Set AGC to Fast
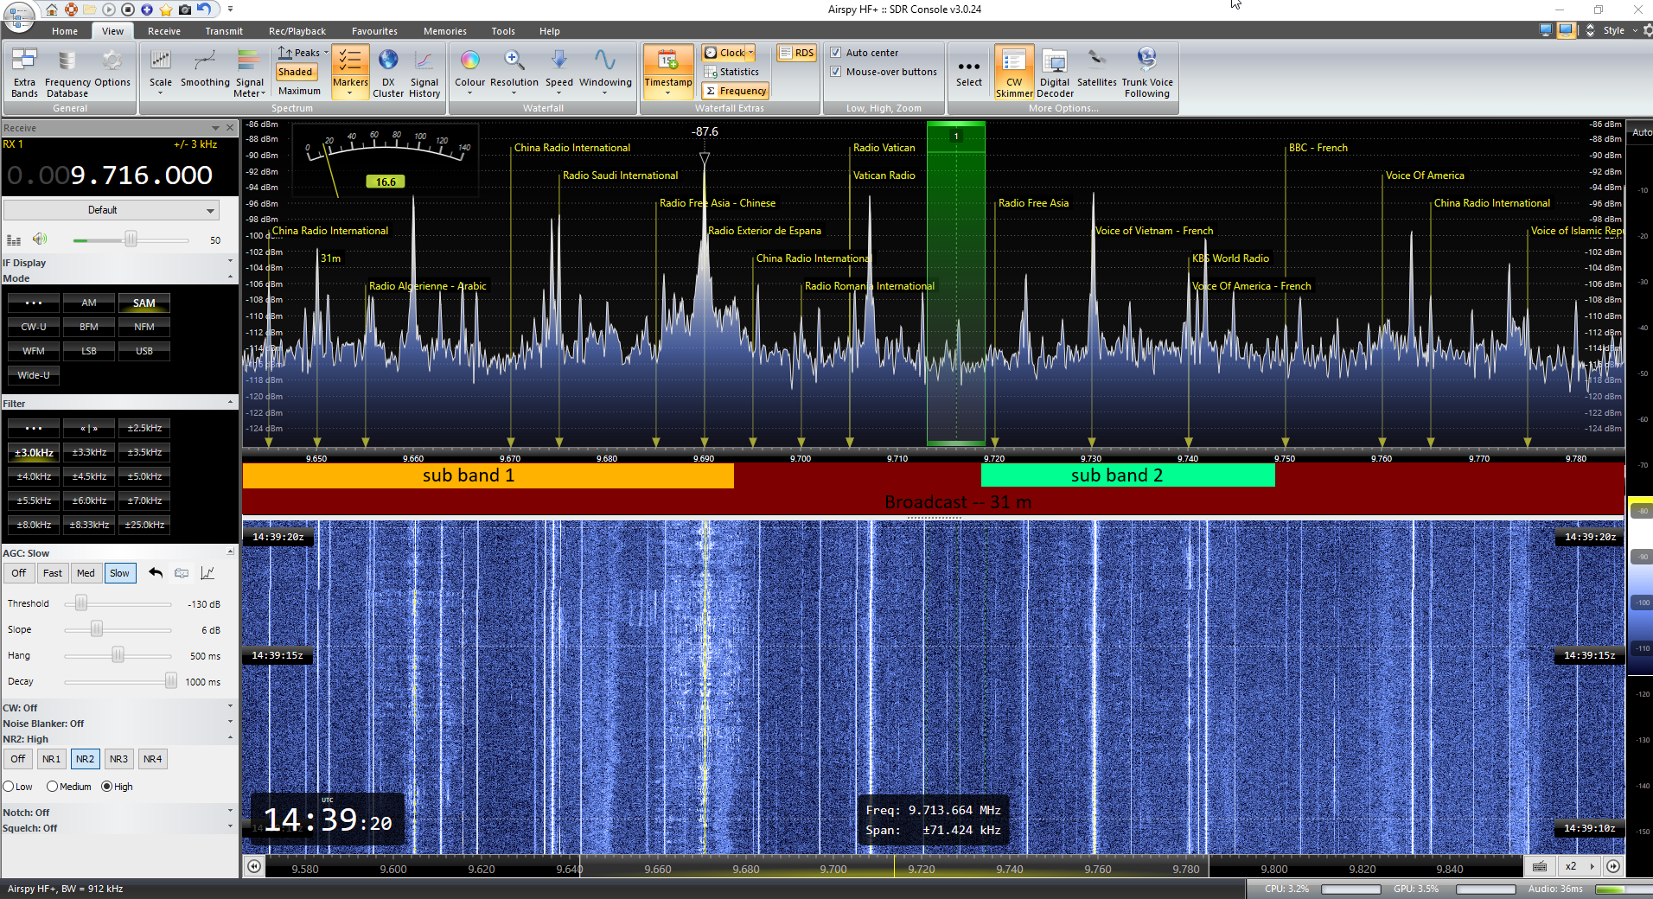Image resolution: width=1653 pixels, height=899 pixels. [53, 573]
